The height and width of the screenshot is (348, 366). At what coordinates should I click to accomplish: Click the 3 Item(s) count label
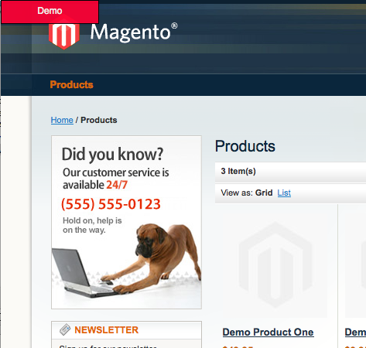click(x=238, y=171)
